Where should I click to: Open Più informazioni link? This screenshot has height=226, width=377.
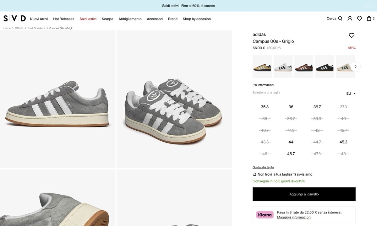(263, 85)
